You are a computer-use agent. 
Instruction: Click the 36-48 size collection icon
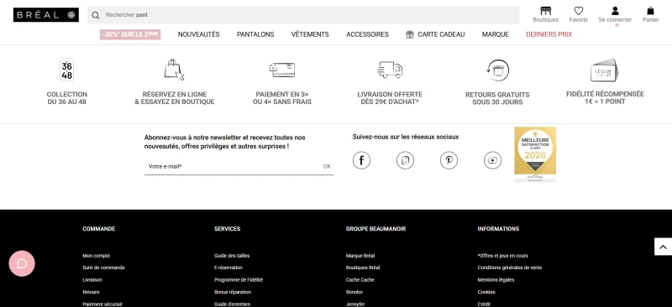pyautogui.click(x=67, y=70)
